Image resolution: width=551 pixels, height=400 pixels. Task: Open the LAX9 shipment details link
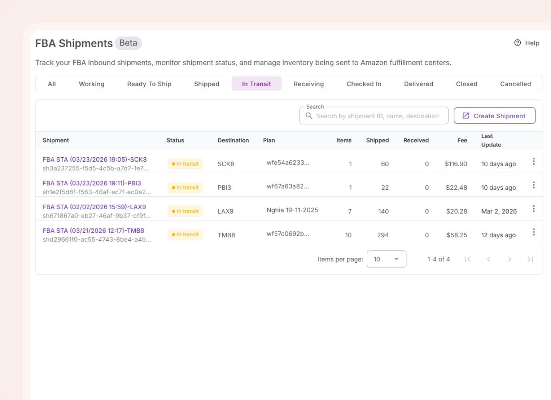coord(94,207)
